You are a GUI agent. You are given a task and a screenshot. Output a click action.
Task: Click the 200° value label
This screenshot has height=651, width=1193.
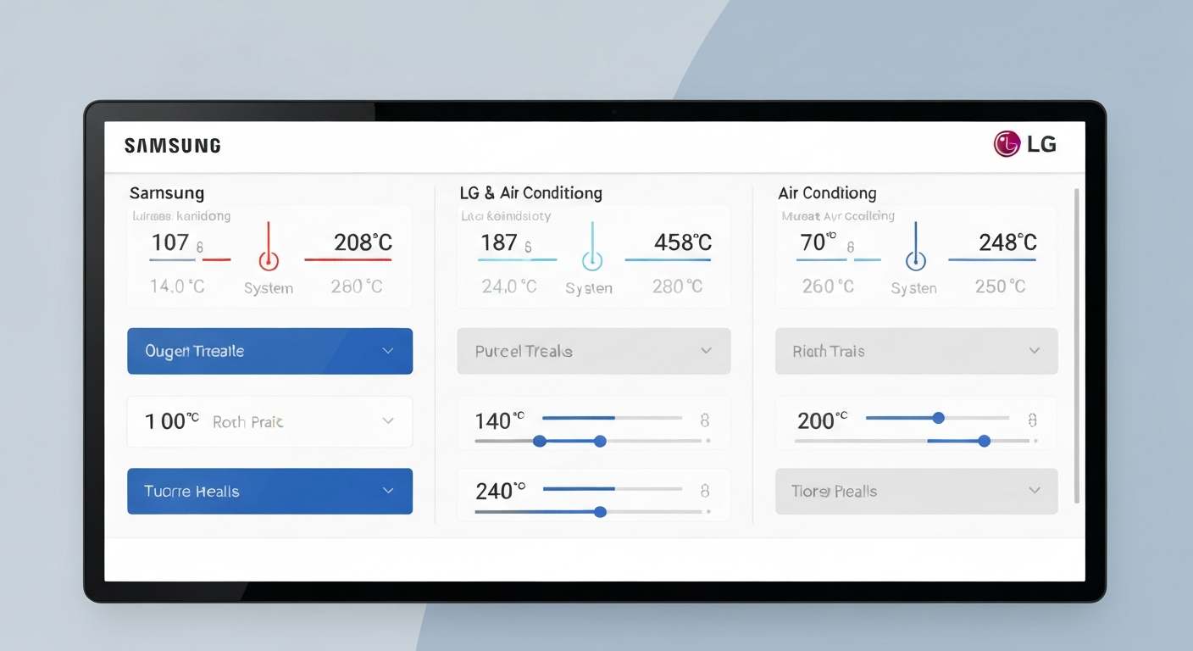click(822, 420)
